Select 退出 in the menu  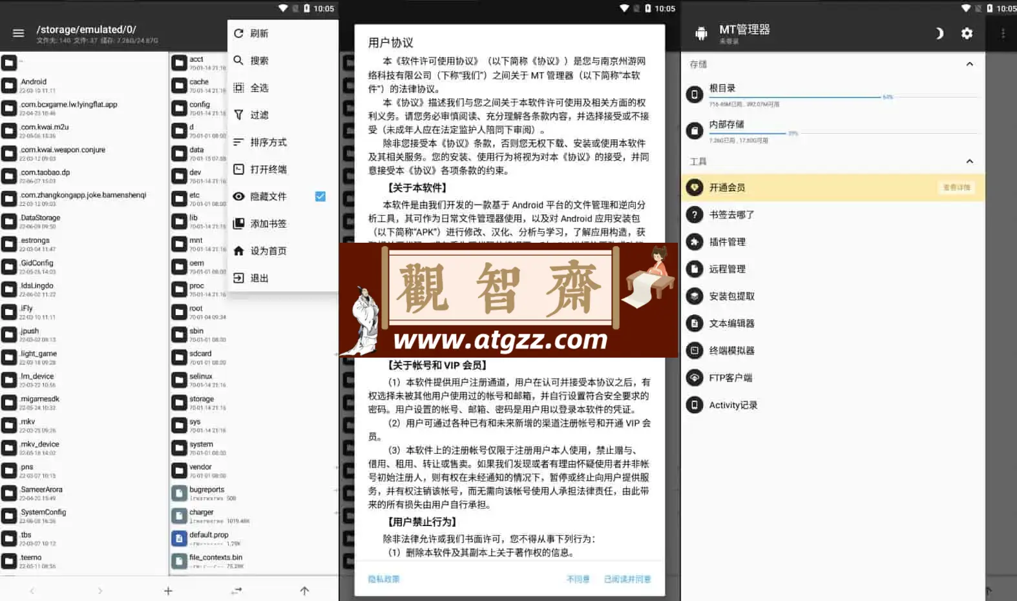pyautogui.click(x=283, y=278)
